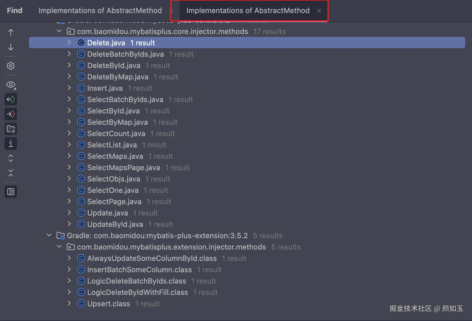Toggle the preview eye icon

tap(11, 85)
